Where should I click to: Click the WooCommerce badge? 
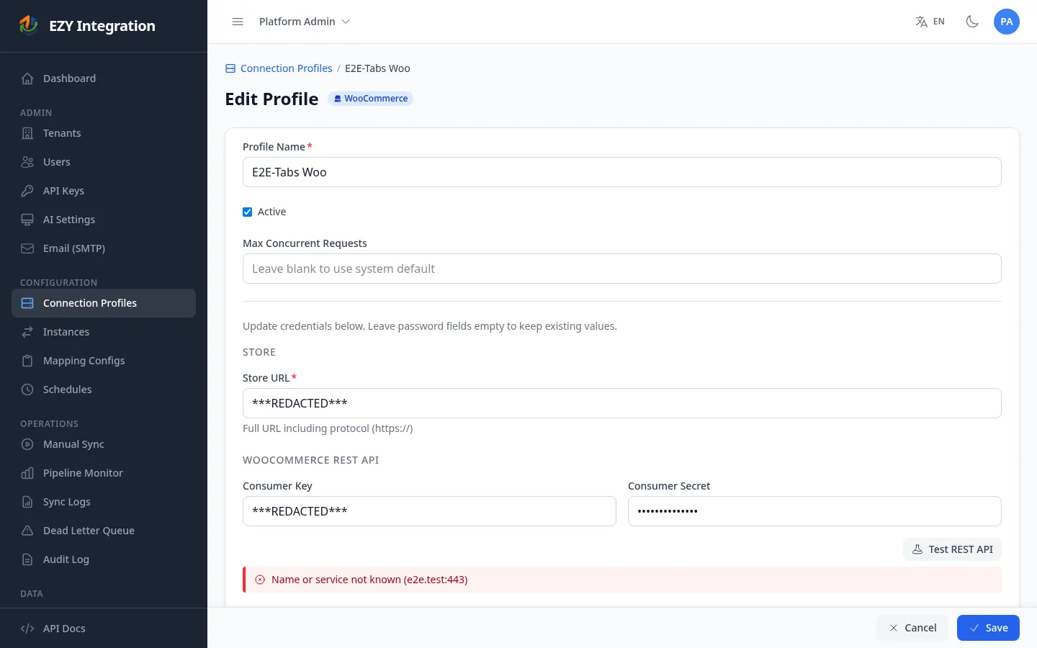coord(371,99)
